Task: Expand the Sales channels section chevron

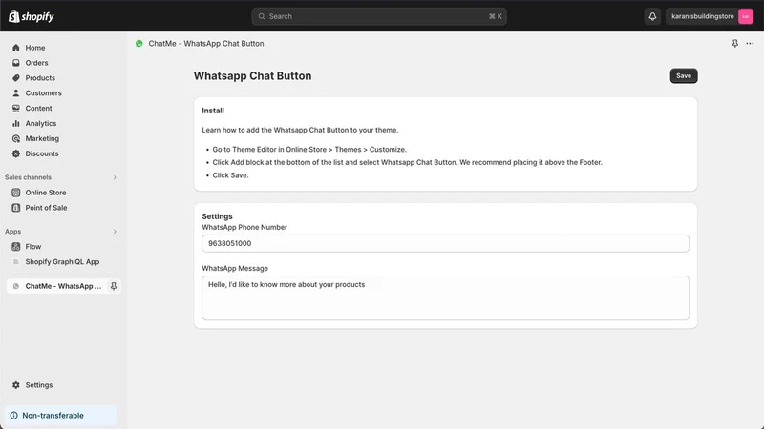Action: [115, 177]
